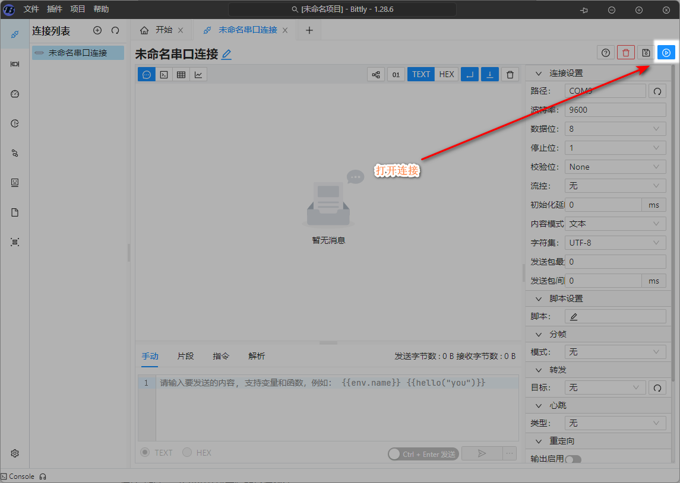
Task: Open the 字符集 UTF-8 dropdown
Action: click(x=615, y=243)
